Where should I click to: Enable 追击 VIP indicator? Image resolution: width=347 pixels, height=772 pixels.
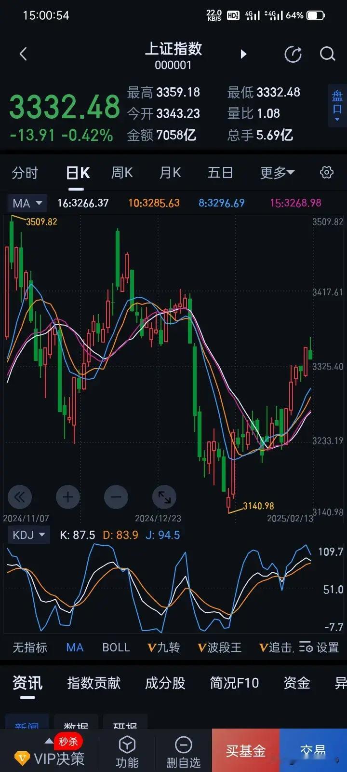click(276, 648)
